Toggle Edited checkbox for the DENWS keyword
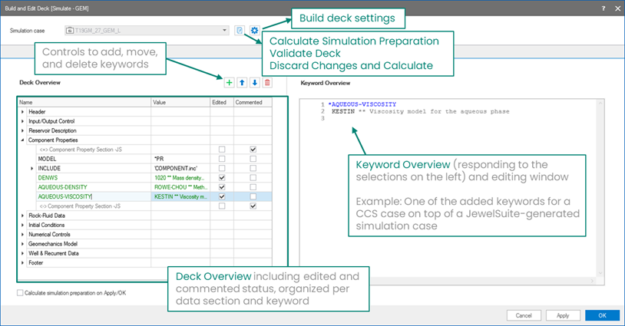 tap(222, 177)
